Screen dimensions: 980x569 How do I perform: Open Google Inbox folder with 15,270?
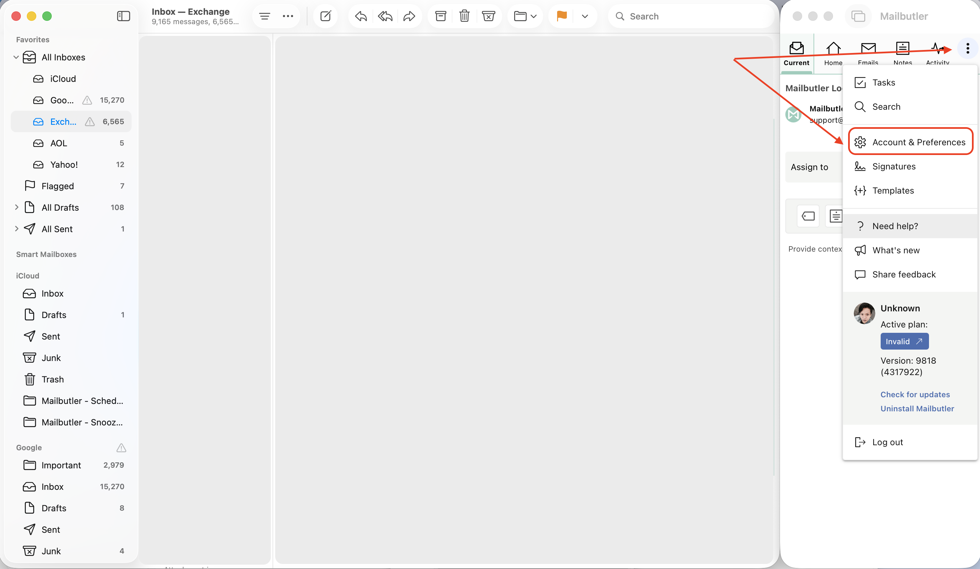(71, 486)
